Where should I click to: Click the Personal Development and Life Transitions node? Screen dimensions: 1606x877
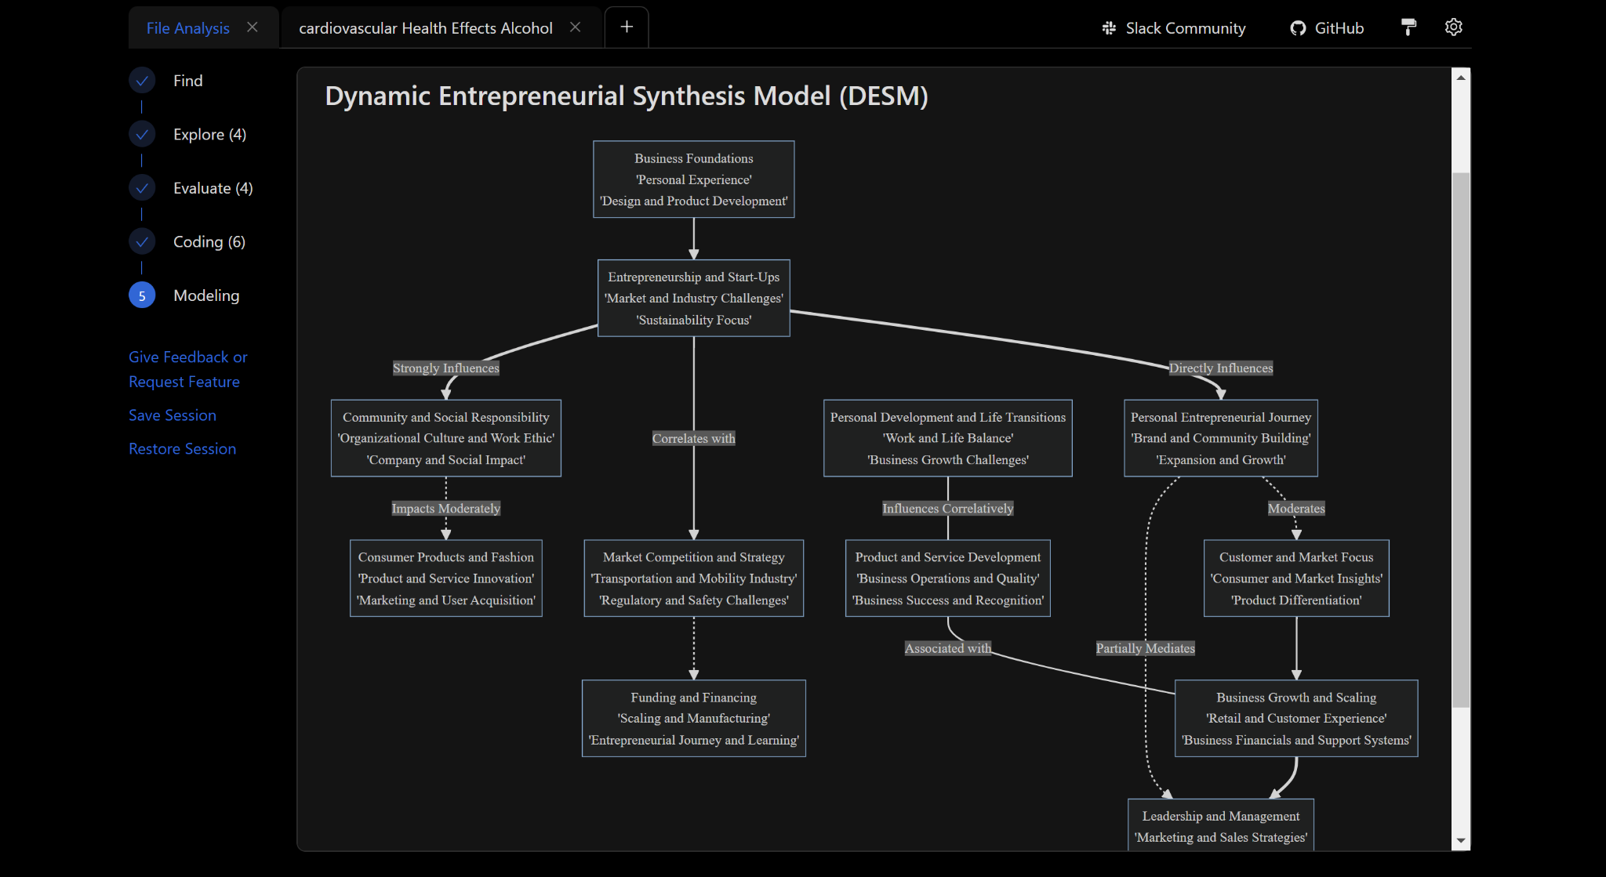pyautogui.click(x=947, y=438)
